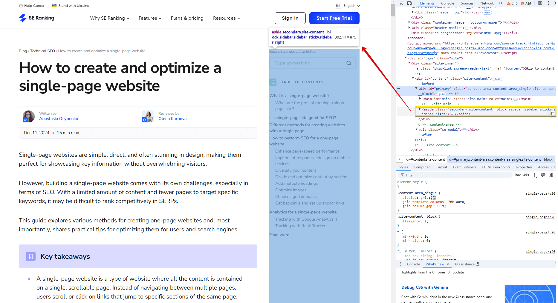Toggle the .cls element classes panel
The width and height of the screenshot is (558, 303).
[x=526, y=175]
